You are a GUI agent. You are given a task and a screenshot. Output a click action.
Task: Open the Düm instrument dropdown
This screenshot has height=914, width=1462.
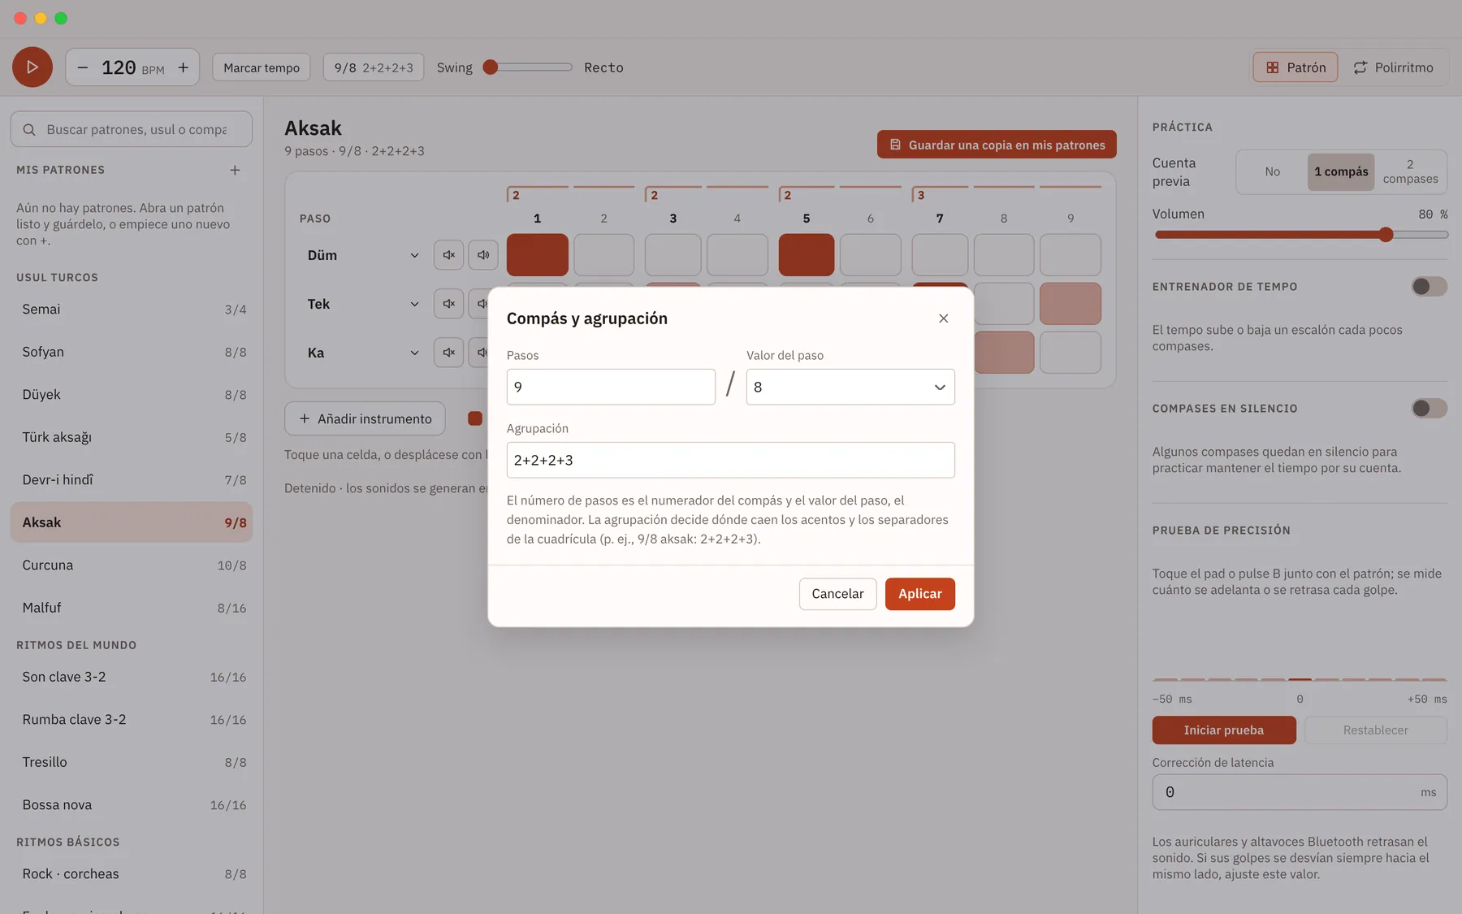coord(363,255)
